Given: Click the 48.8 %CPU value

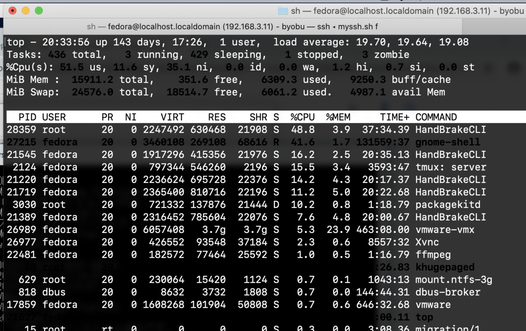Looking at the screenshot, I should [303, 130].
